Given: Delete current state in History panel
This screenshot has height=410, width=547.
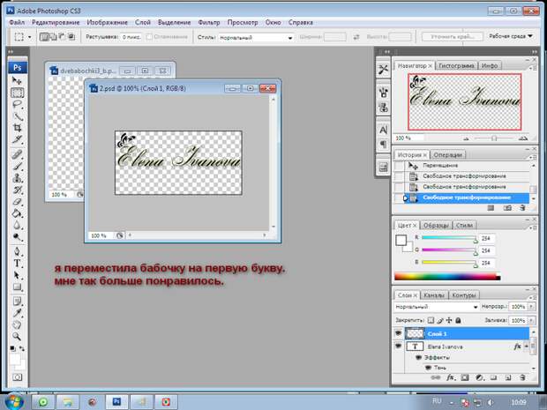Looking at the screenshot, I should coord(522,208).
